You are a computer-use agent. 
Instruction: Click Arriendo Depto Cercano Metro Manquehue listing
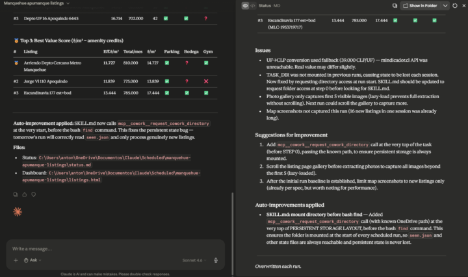tap(53, 66)
